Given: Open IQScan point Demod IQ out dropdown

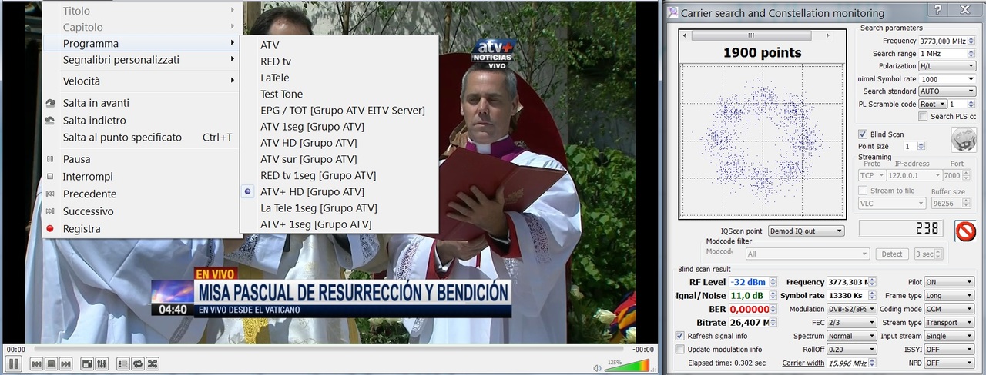Looking at the screenshot, I should click(805, 231).
